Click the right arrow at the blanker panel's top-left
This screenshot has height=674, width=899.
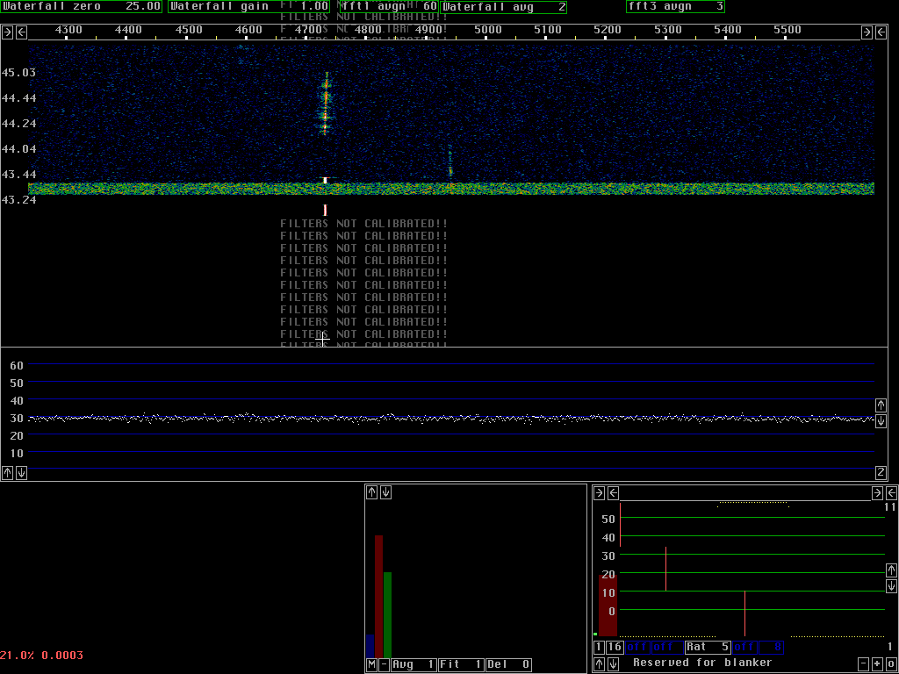point(599,493)
